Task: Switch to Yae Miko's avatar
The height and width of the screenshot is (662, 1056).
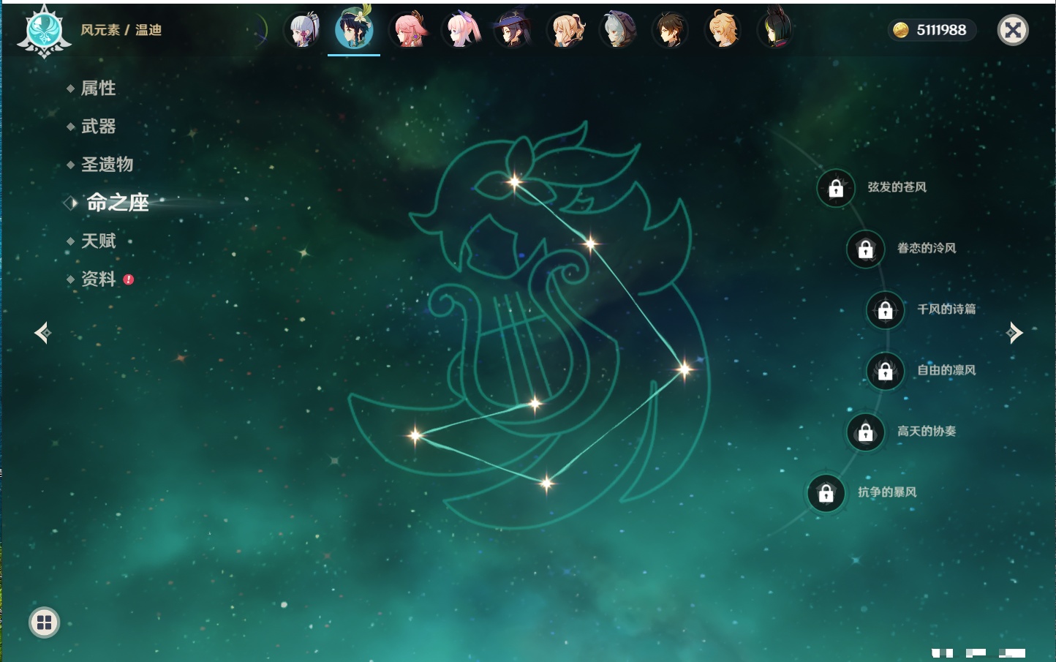Action: pos(408,30)
